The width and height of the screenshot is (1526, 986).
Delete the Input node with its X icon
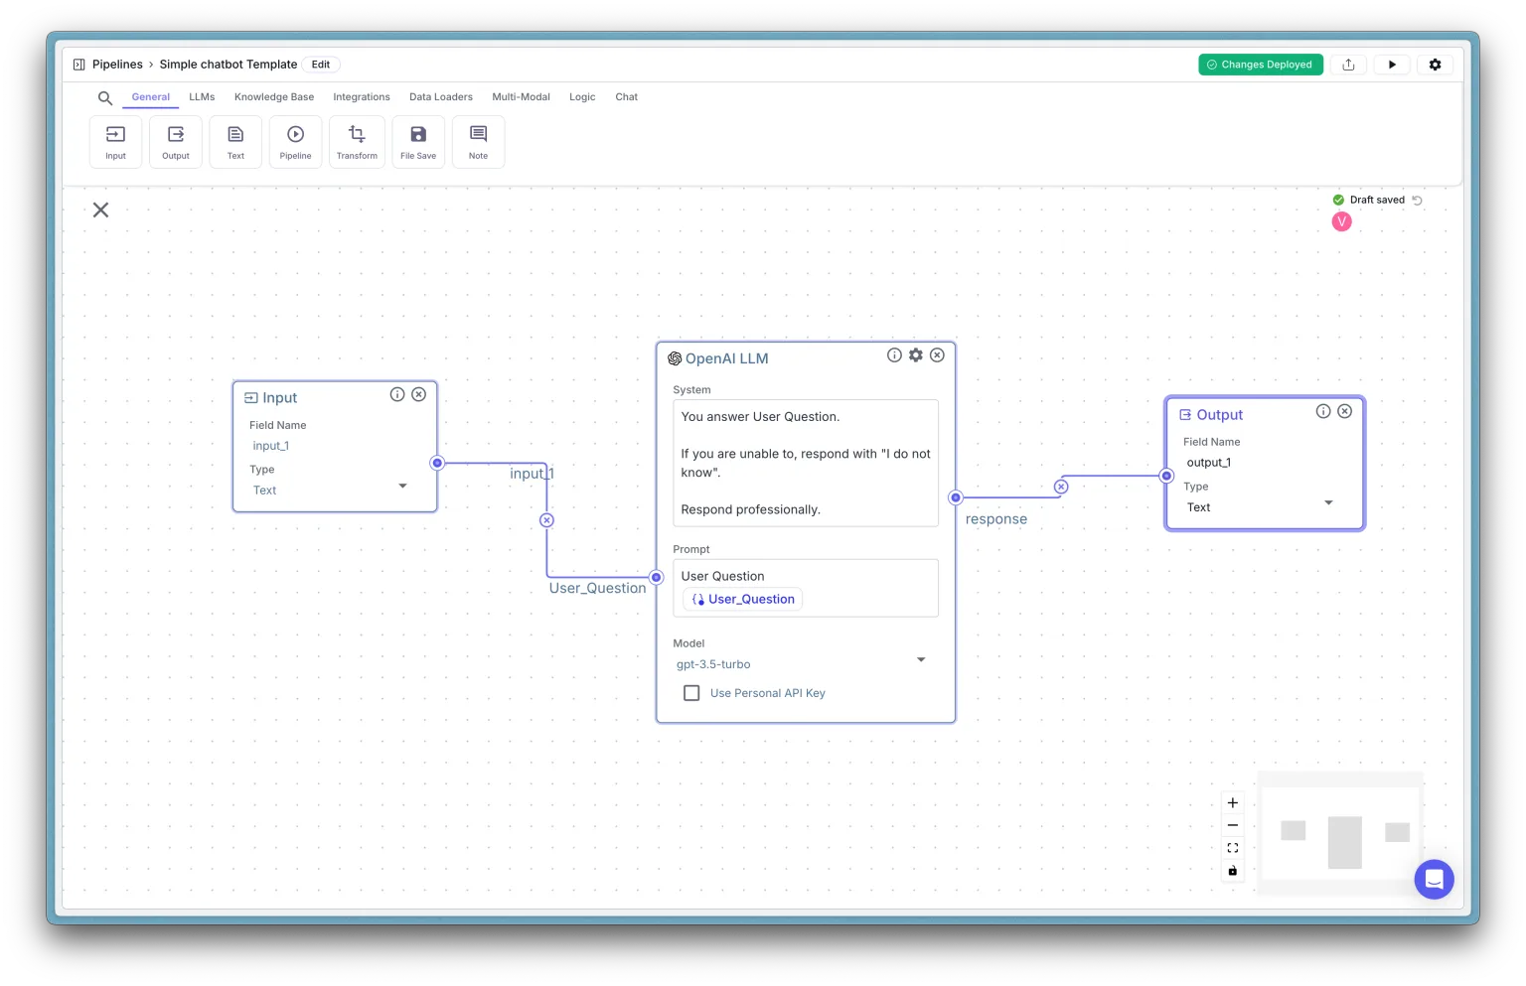pos(419,394)
